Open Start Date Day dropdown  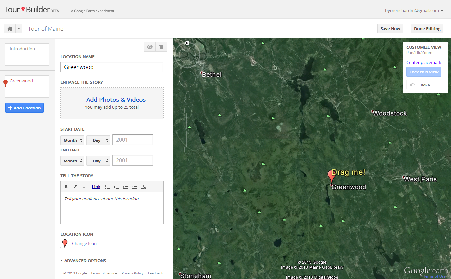coord(98,140)
